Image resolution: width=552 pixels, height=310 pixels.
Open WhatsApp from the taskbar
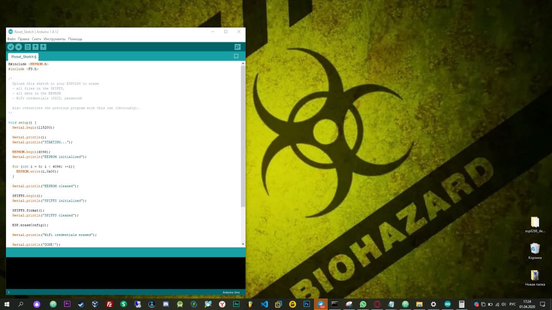click(x=363, y=304)
